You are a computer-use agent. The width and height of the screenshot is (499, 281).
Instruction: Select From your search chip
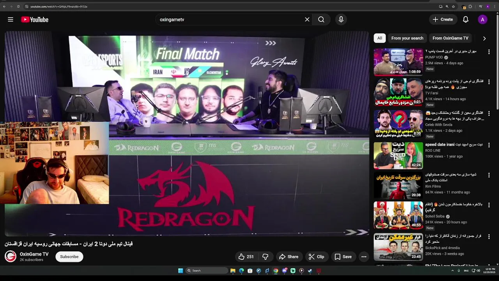click(407, 38)
